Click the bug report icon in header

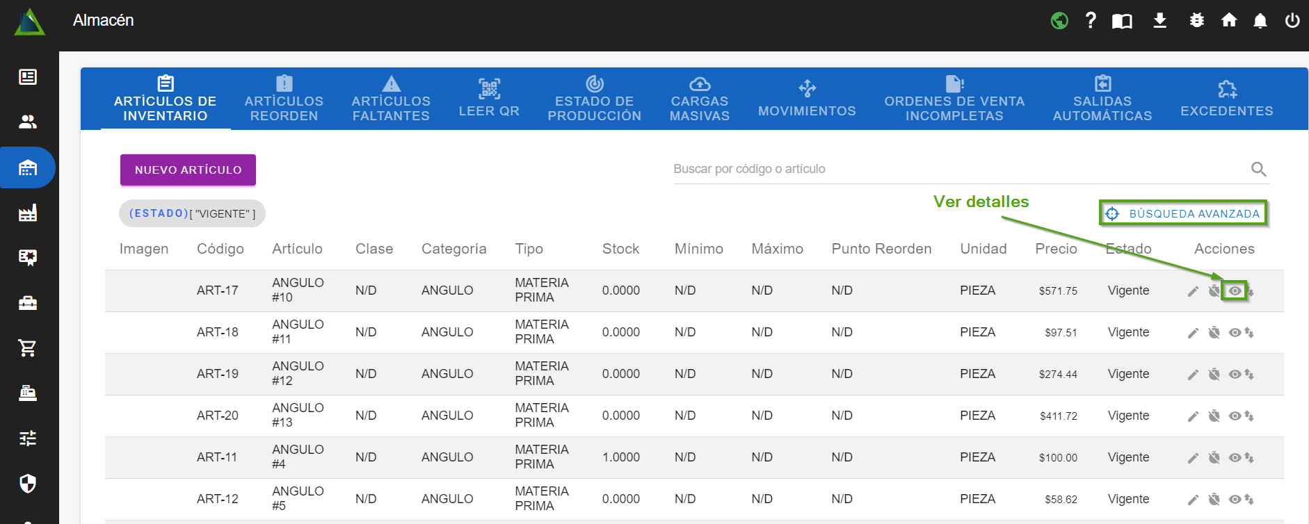pyautogui.click(x=1196, y=20)
